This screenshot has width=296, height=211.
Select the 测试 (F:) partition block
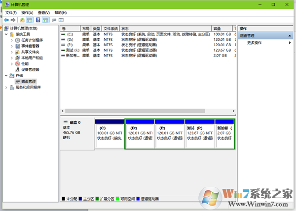(199, 135)
